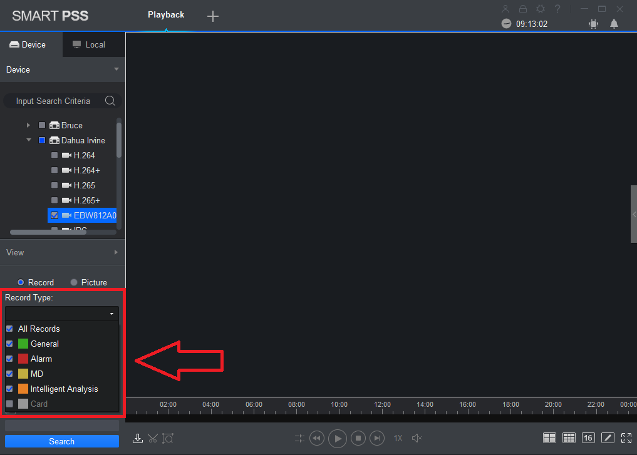Select the Picture radio button

click(x=73, y=282)
